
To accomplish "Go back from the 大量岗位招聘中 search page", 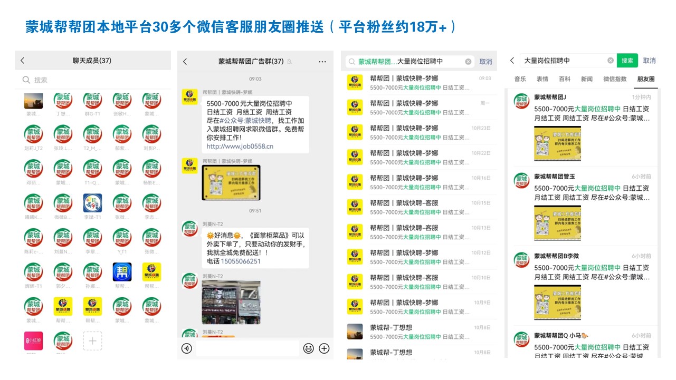I will coord(512,61).
